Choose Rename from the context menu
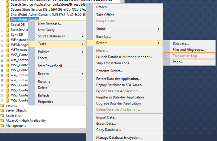Viewport: 217px width, 141px height. (x=57, y=82)
